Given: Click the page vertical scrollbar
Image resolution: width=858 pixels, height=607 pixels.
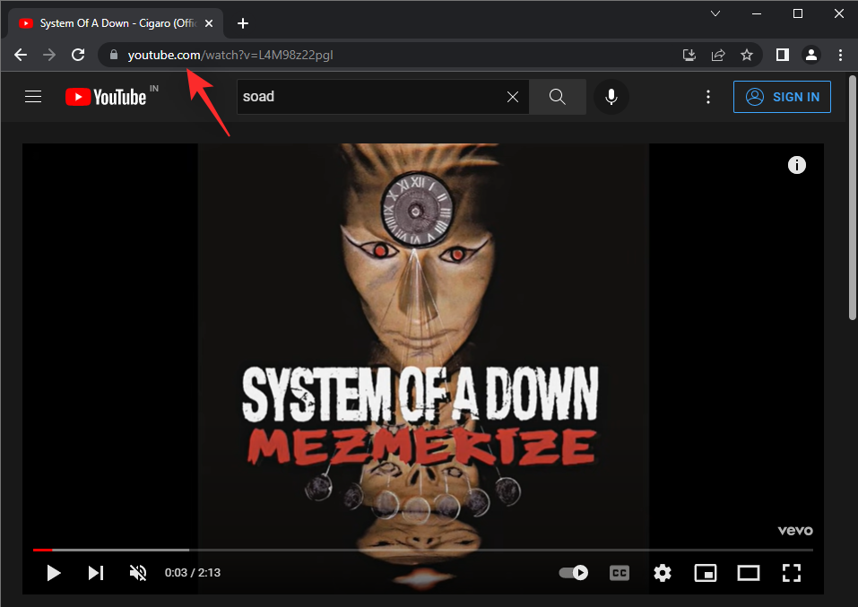Looking at the screenshot, I should click(x=852, y=197).
